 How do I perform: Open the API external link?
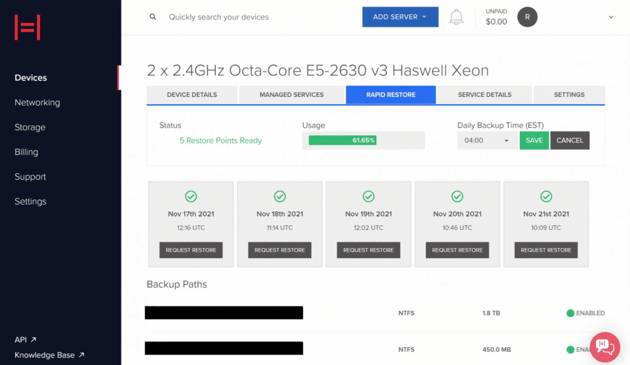tap(25, 340)
